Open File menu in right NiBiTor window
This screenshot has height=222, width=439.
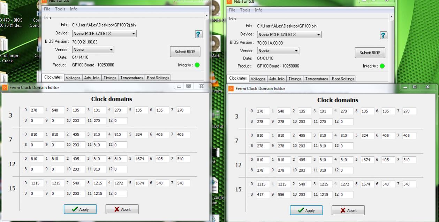click(232, 10)
